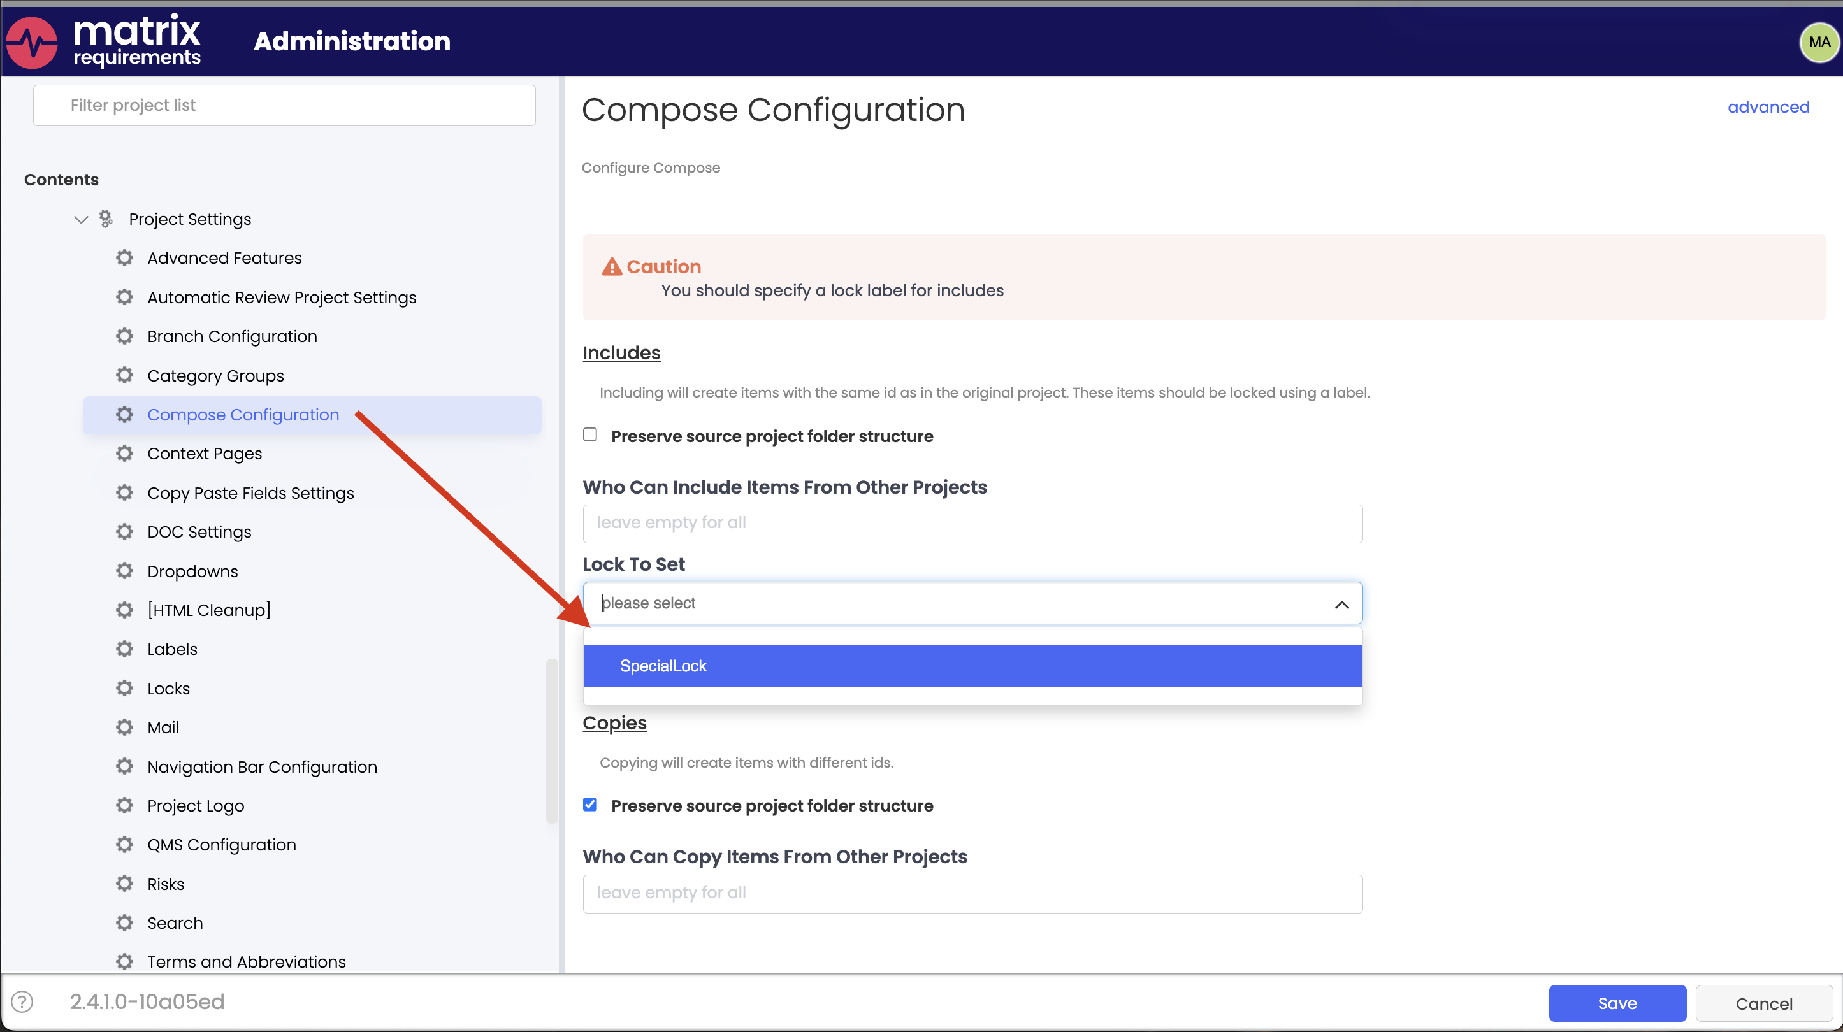1843x1032 pixels.
Task: Click the Who Can Copy Items field
Action: point(972,893)
